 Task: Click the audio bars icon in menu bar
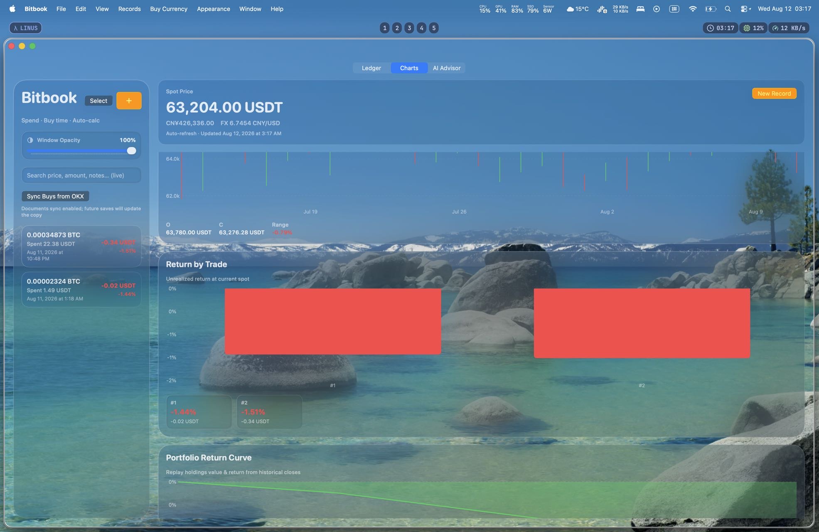pos(602,9)
